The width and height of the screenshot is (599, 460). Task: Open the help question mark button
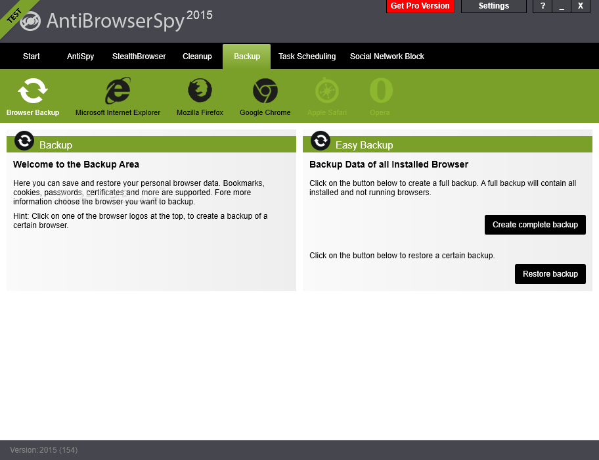(543, 6)
